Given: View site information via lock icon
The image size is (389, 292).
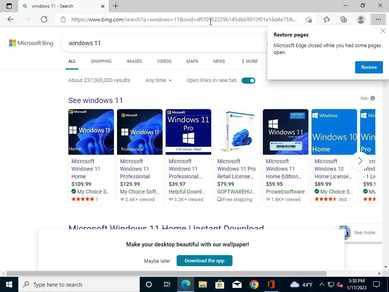Looking at the screenshot, I should (63, 19).
